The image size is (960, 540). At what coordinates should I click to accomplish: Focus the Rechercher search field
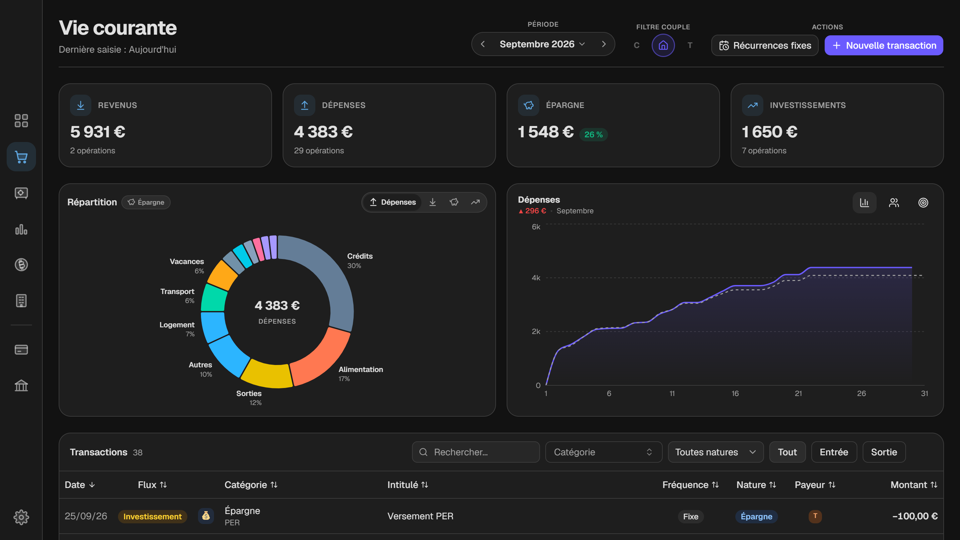[x=476, y=452]
